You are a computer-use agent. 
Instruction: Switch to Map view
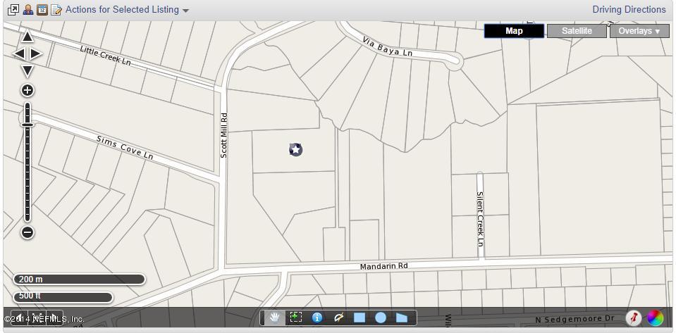[514, 31]
